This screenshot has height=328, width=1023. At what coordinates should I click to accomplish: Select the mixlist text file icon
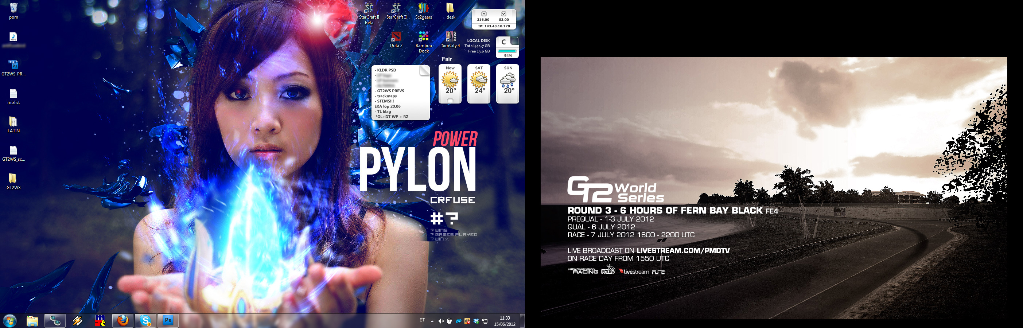(13, 97)
